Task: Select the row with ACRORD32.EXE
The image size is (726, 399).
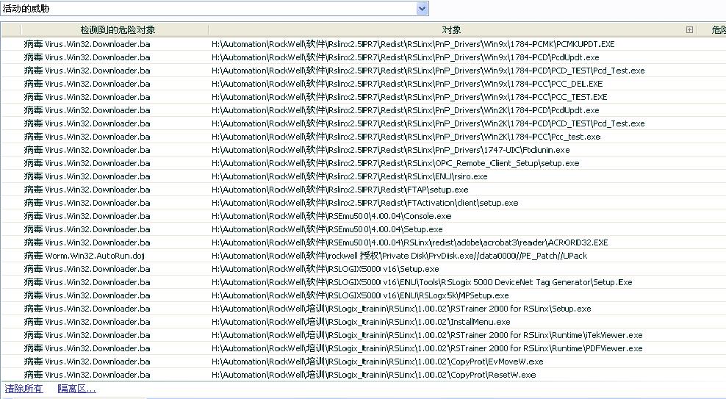Action: pyautogui.click(x=363, y=242)
